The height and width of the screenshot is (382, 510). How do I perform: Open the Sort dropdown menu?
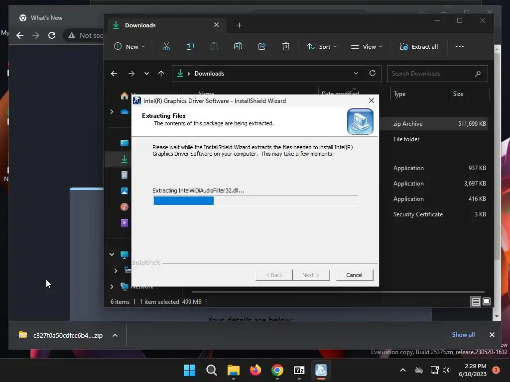pyautogui.click(x=322, y=46)
